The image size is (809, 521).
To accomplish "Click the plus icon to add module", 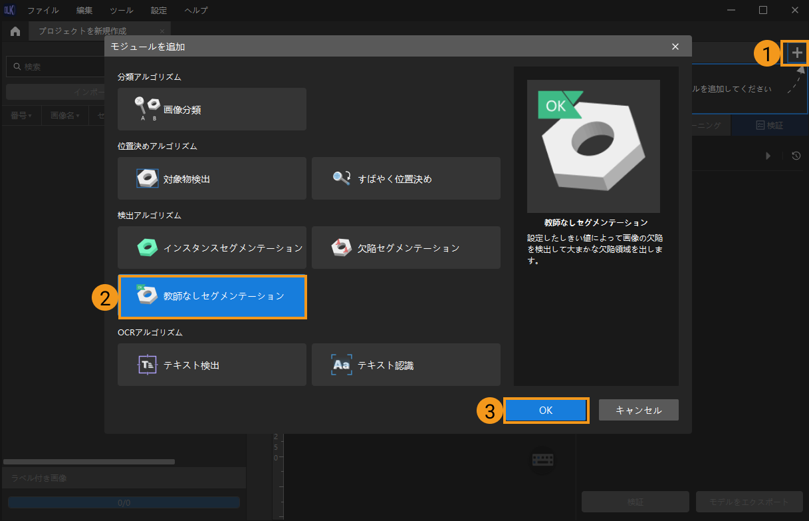I will coord(797,53).
